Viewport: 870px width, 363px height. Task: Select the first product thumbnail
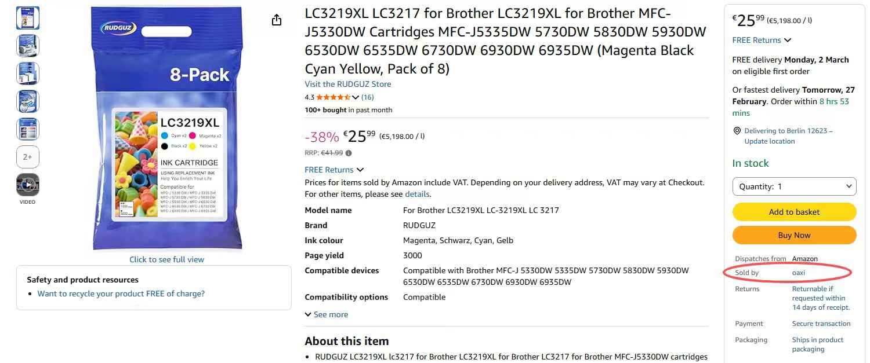click(28, 18)
